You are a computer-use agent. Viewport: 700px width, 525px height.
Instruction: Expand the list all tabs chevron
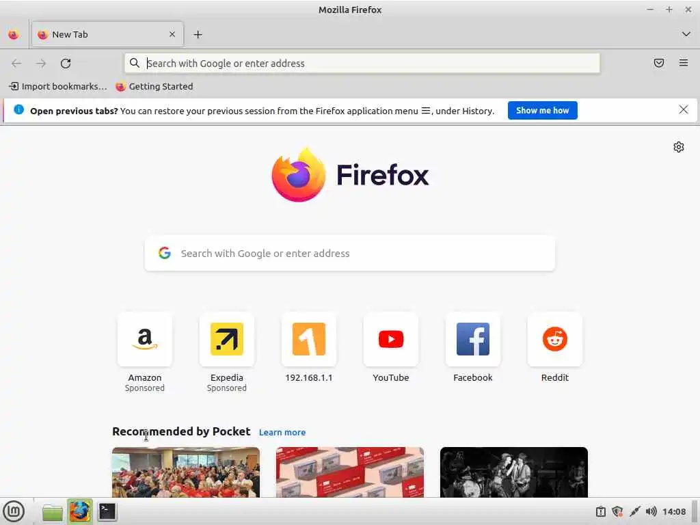(x=686, y=34)
